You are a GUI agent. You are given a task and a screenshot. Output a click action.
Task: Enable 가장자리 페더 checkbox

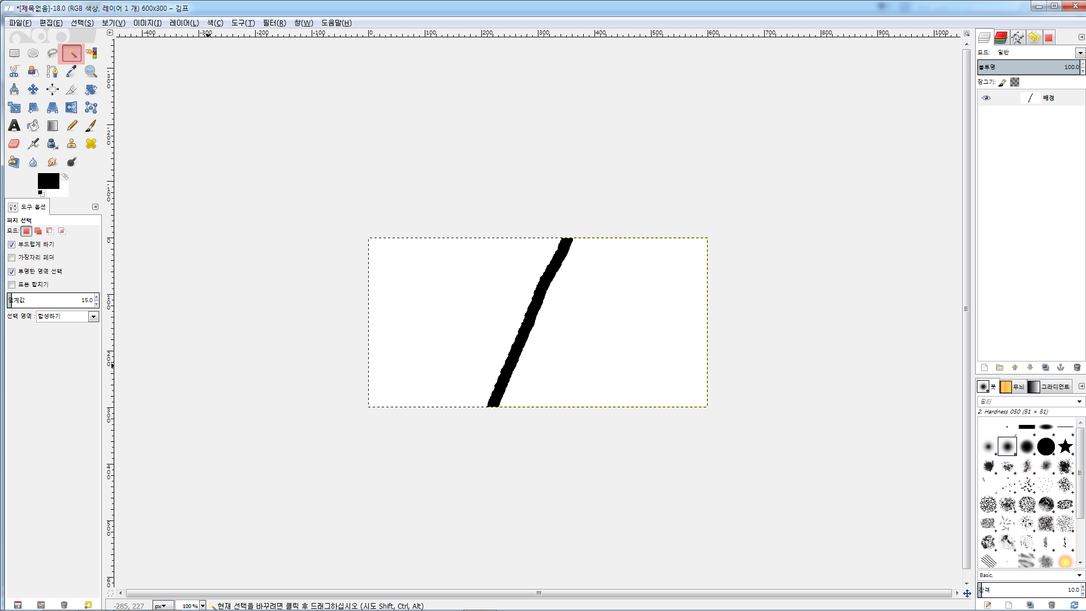[x=11, y=257]
